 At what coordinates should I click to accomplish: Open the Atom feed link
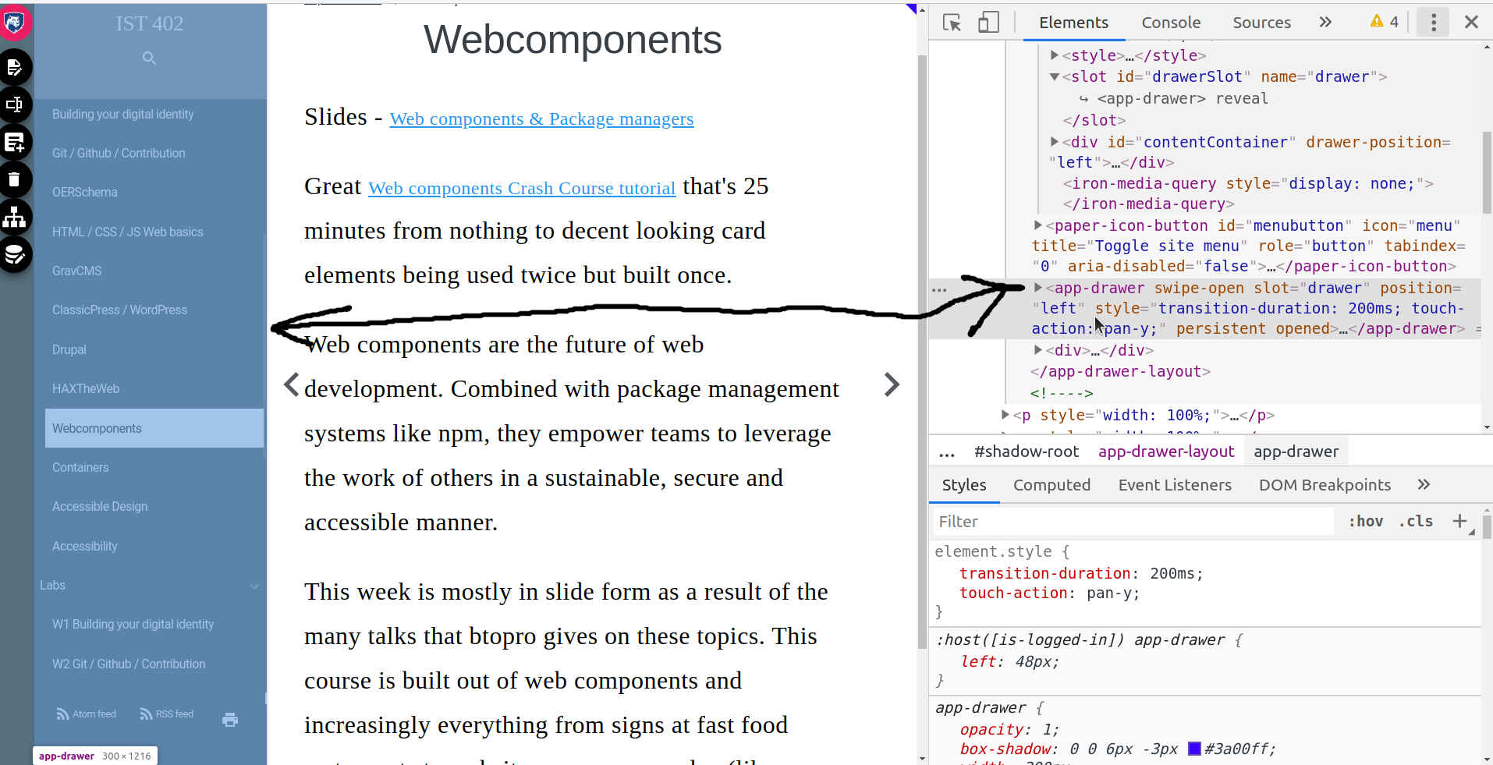pos(86,714)
